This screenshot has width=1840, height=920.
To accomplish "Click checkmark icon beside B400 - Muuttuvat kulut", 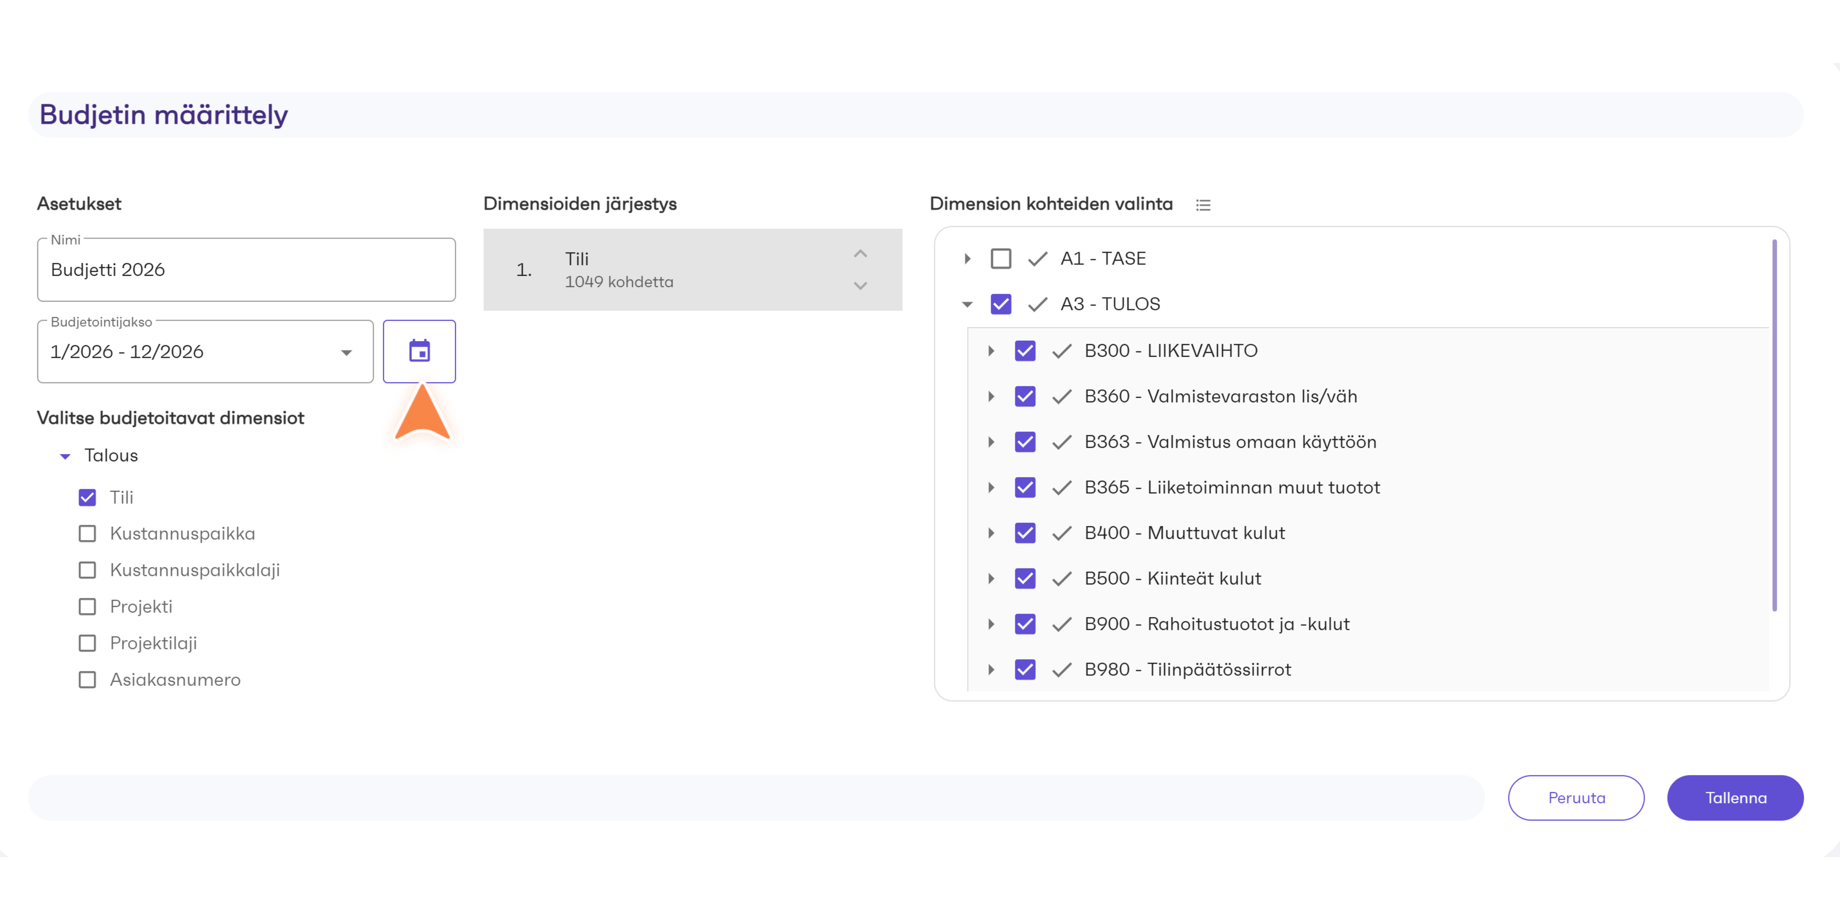I will pyautogui.click(x=1062, y=533).
